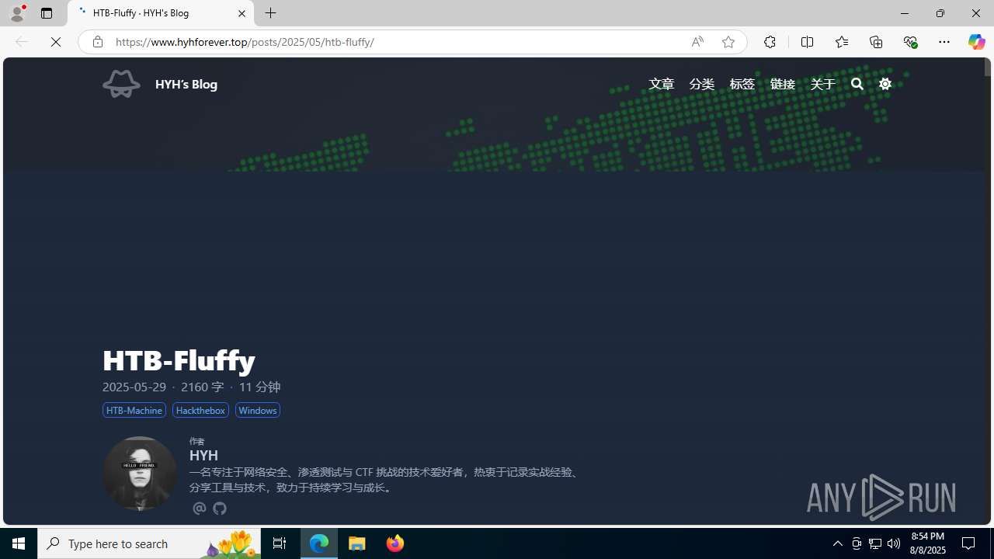The height and width of the screenshot is (559, 994).
Task: Open the Action Center notifications
Action: [x=969, y=543]
